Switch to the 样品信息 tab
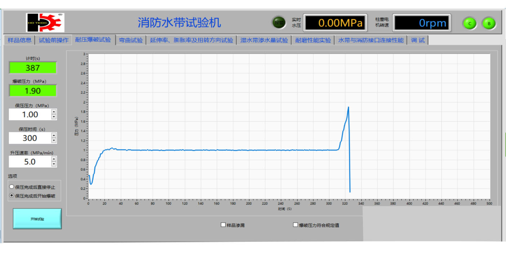The width and height of the screenshot is (506, 259). coord(19,40)
